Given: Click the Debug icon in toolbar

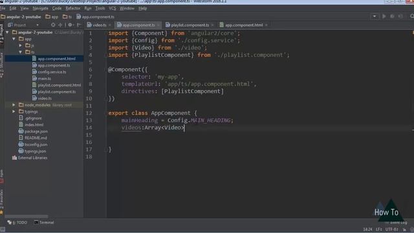Looking at the screenshot, I should coord(392,16).
